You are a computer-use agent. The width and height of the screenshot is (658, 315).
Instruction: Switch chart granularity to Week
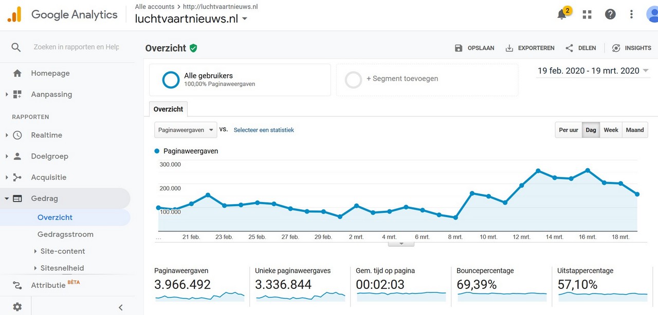[611, 130]
